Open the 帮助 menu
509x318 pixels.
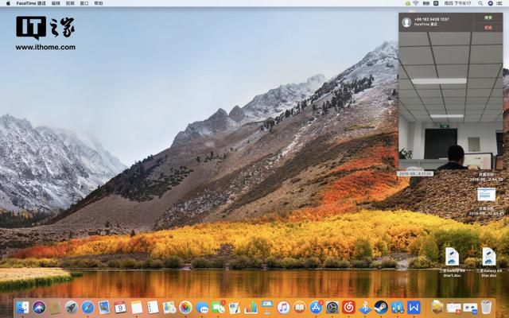[99, 3]
